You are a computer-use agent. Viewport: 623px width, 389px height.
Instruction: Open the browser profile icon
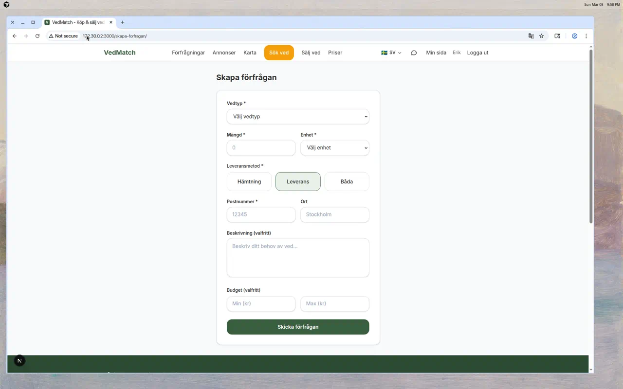(x=574, y=36)
